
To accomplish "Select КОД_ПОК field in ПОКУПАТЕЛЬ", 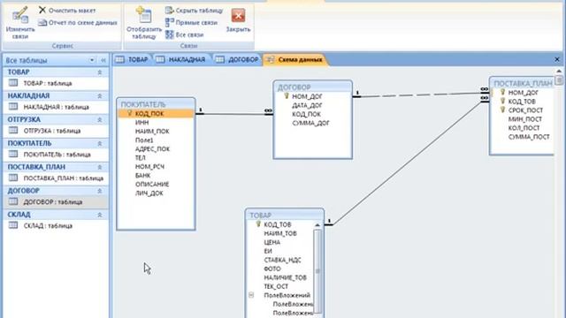I will pos(156,114).
